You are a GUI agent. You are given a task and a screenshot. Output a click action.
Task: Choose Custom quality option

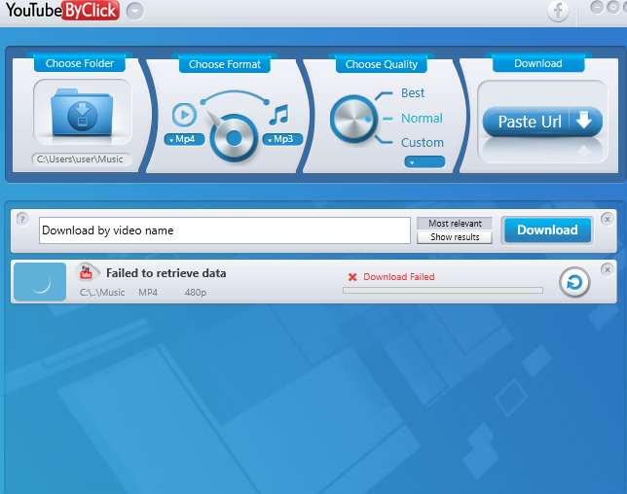423,143
